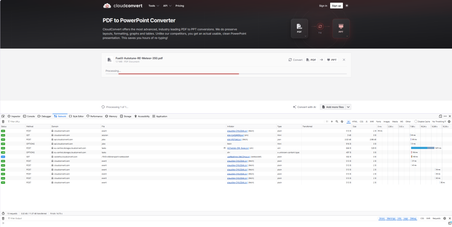Open the Memory tab
Viewport: 452px width, 227px height.
(x=111, y=116)
